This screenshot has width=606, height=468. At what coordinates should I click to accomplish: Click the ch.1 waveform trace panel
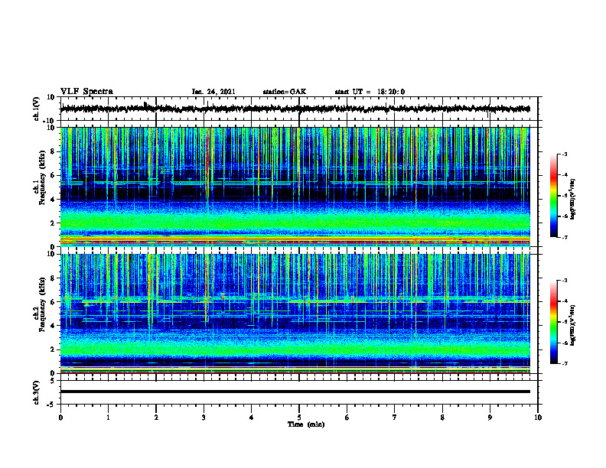[301, 109]
